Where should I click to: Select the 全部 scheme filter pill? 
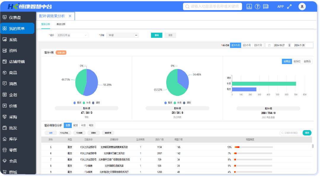click(x=51, y=133)
